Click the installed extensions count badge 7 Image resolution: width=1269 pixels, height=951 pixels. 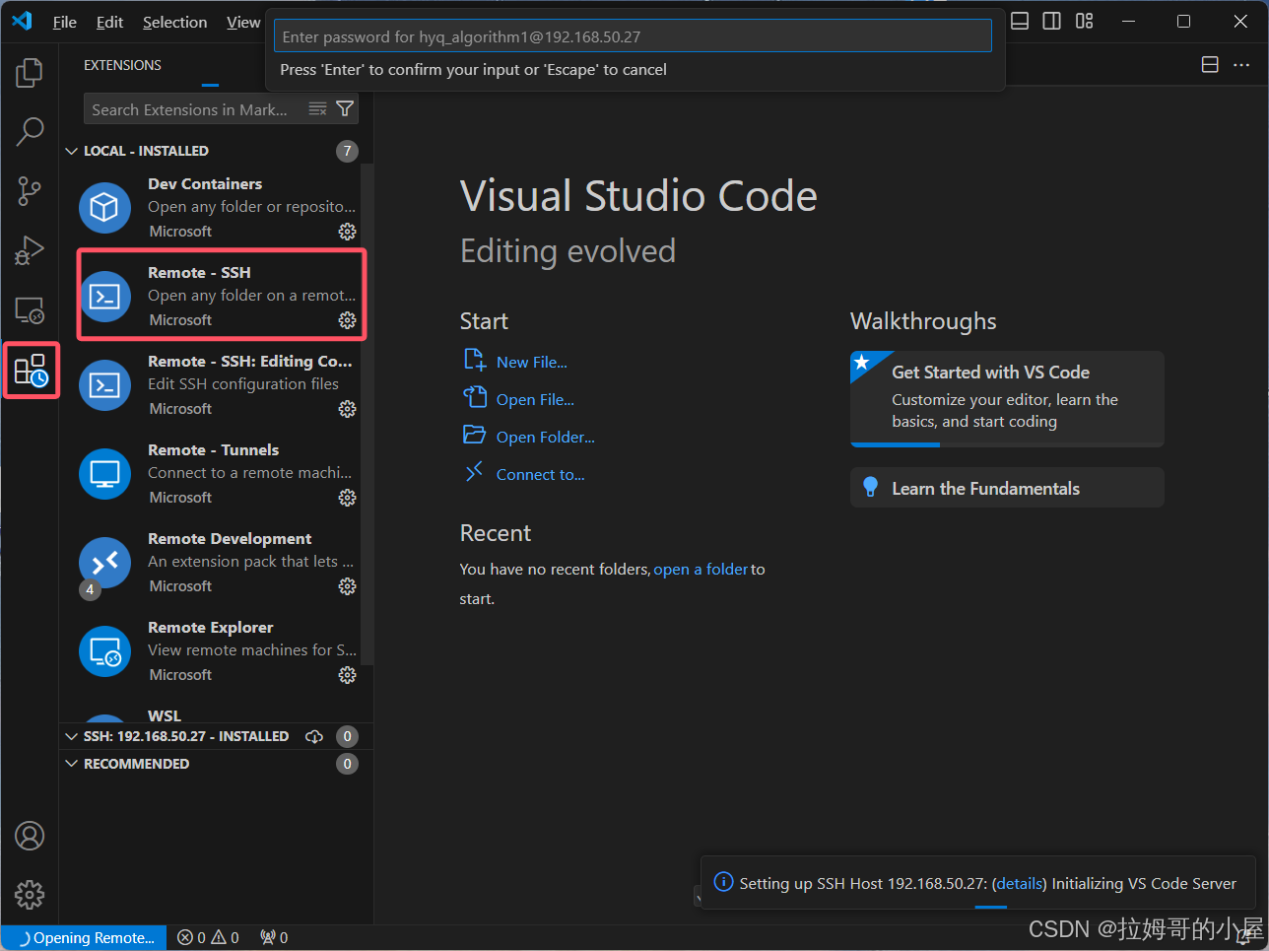pyautogui.click(x=347, y=151)
